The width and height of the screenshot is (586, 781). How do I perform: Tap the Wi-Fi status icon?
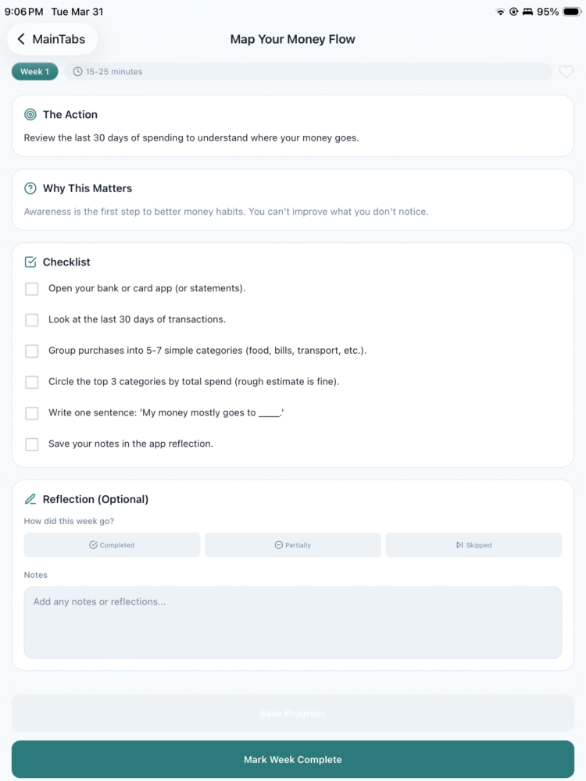(500, 12)
